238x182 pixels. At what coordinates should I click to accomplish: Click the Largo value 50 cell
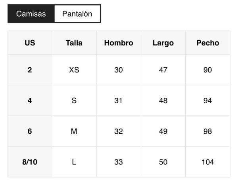coord(163,162)
